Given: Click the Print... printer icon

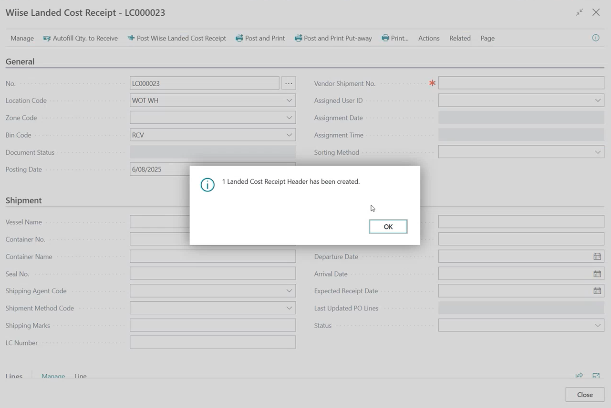Looking at the screenshot, I should pos(385,38).
